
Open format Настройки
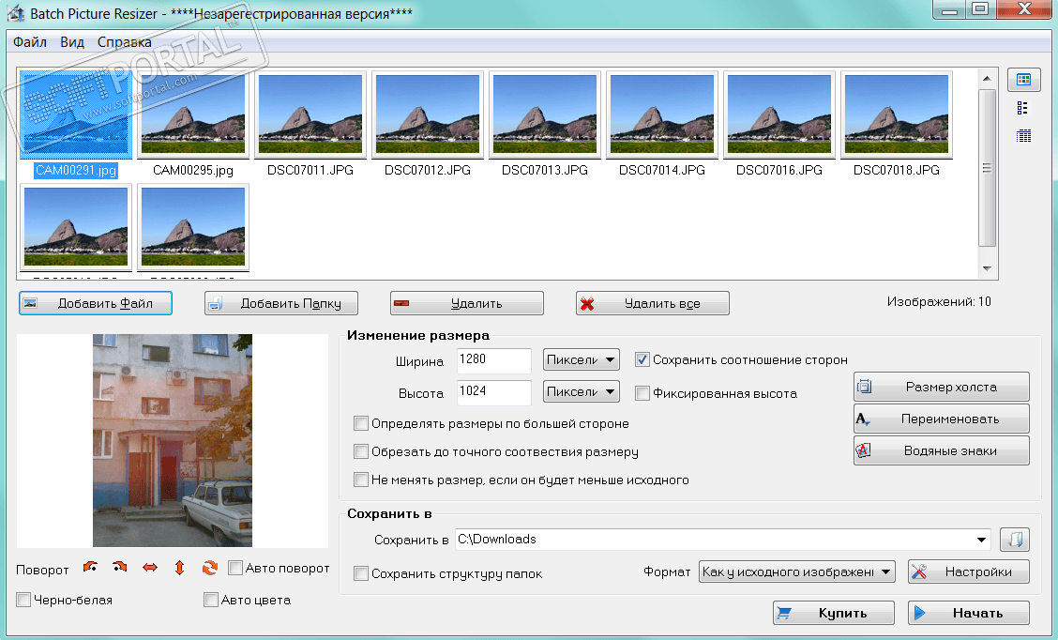coord(969,571)
